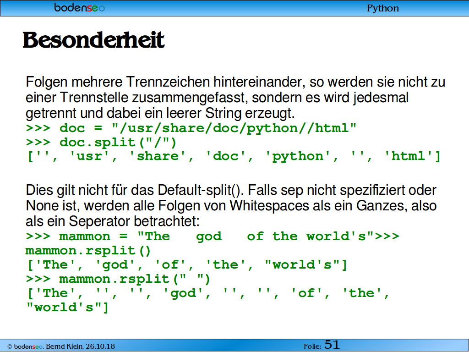Click the code line doc = "/usr/share/doc/python//html"

point(191,128)
